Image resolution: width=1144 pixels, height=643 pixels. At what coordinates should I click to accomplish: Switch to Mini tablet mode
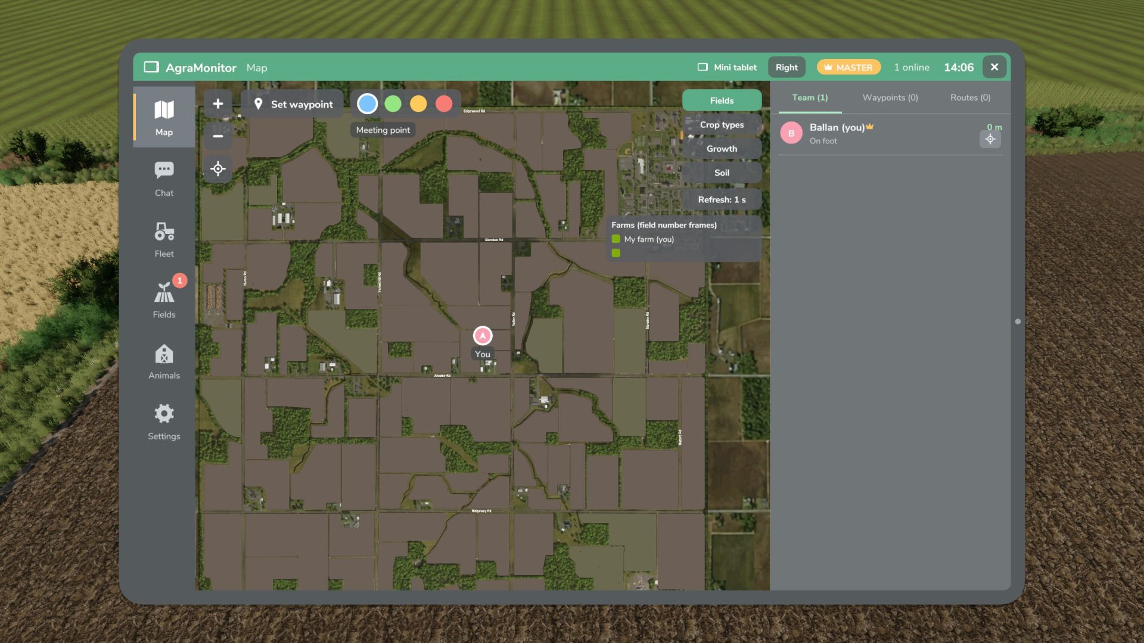[727, 67]
